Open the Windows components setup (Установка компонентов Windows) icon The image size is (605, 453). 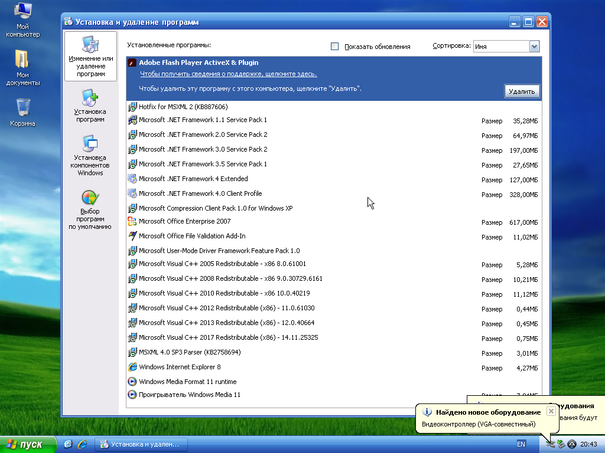[x=90, y=143]
